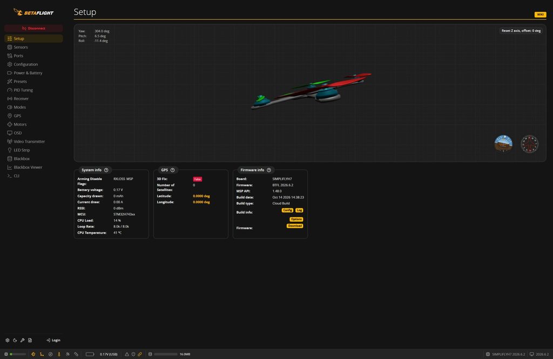Open settings gear icon in sidebar footer
The width and height of the screenshot is (553, 359).
point(8,340)
